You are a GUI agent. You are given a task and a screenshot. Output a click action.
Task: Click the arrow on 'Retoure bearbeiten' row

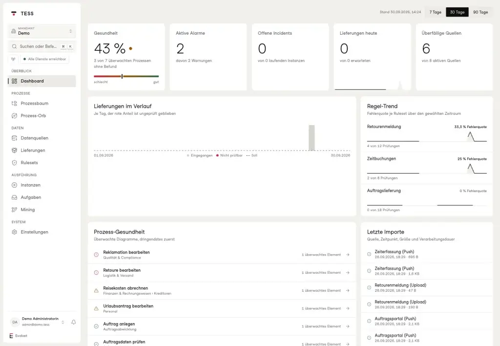tap(348, 273)
